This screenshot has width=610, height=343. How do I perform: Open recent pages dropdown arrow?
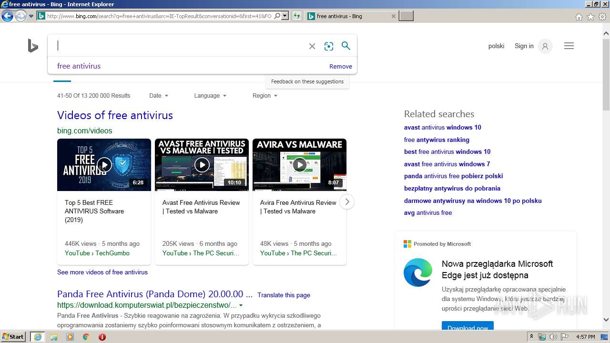click(31, 16)
